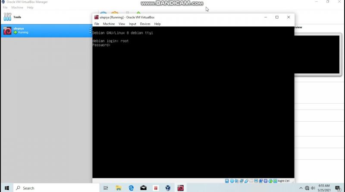This screenshot has width=345, height=192.
Task: Click the volume icon in system tray
Action: pos(313,188)
